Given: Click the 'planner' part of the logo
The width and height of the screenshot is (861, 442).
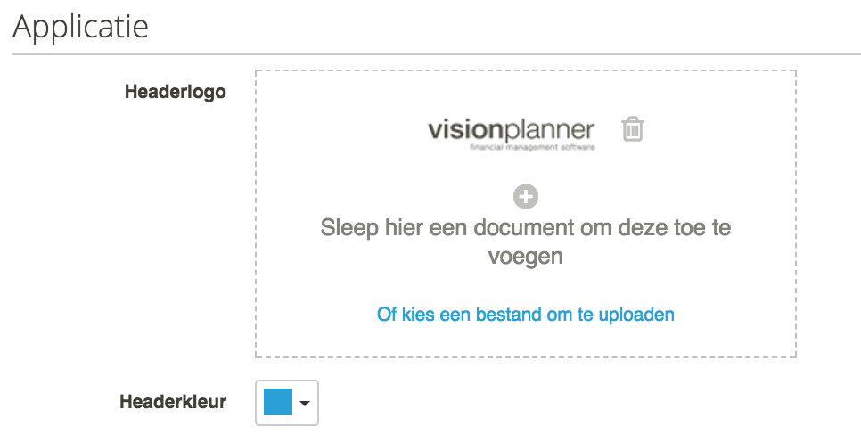Looking at the screenshot, I should [x=549, y=132].
